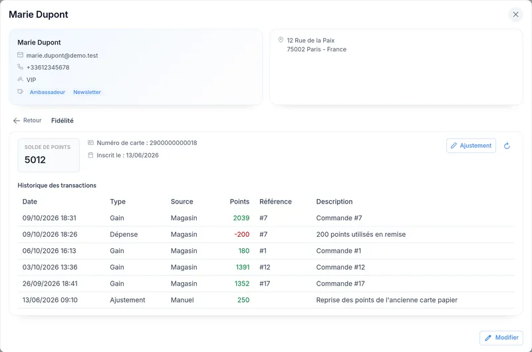Click the Commande #1 description

tap(338, 251)
